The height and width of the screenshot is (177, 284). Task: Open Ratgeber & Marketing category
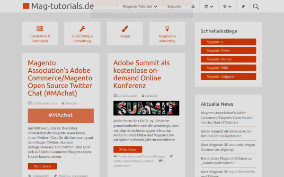(x=167, y=39)
